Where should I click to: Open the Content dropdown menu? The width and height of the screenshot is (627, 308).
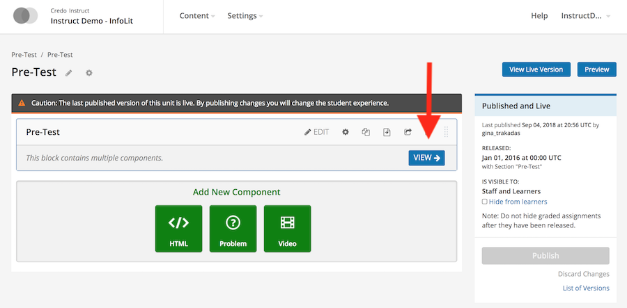pyautogui.click(x=197, y=16)
